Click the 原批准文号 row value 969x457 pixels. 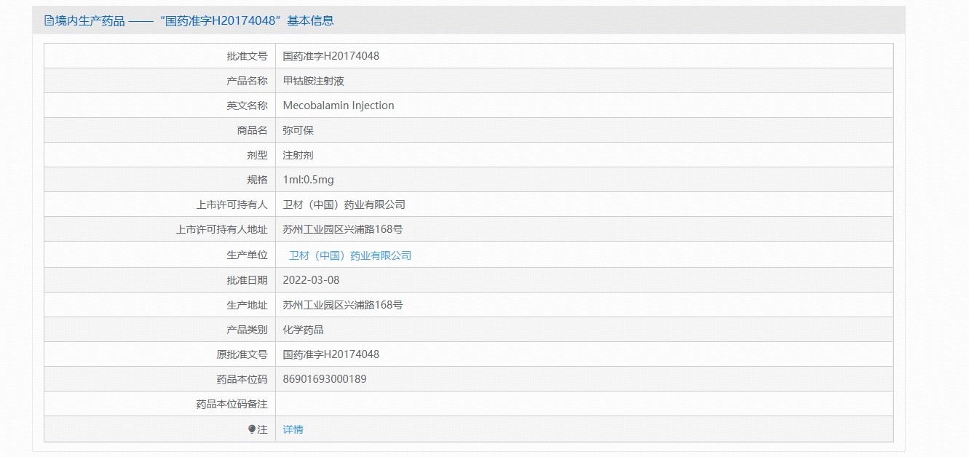331,354
